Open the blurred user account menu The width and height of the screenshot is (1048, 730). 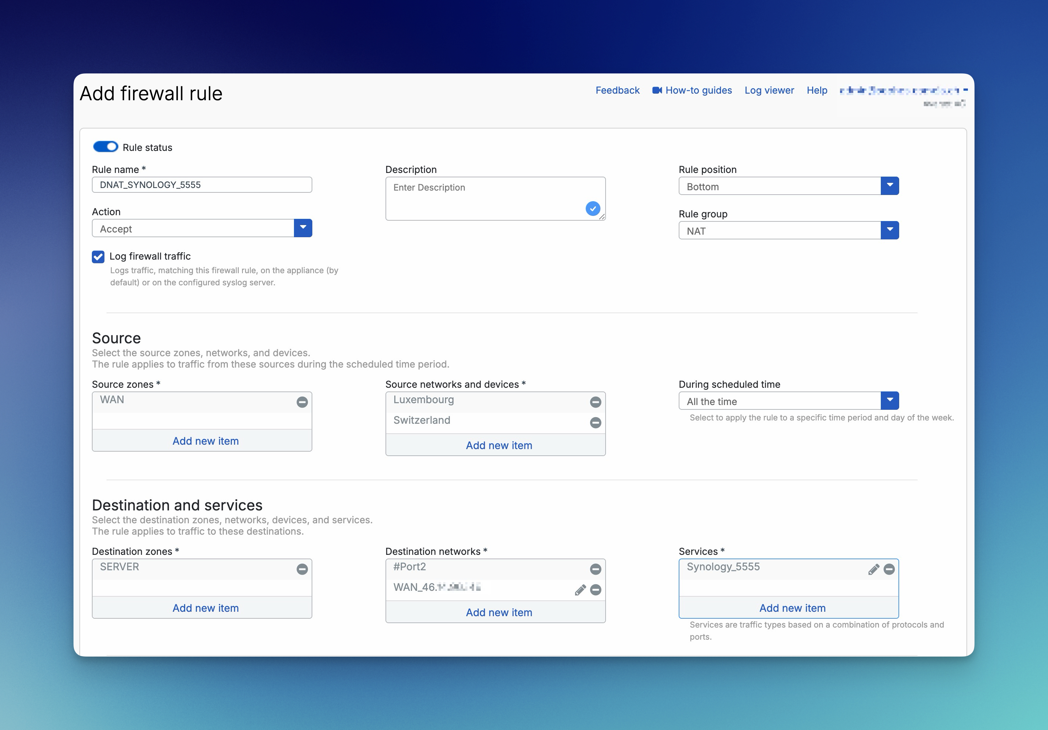click(x=904, y=91)
